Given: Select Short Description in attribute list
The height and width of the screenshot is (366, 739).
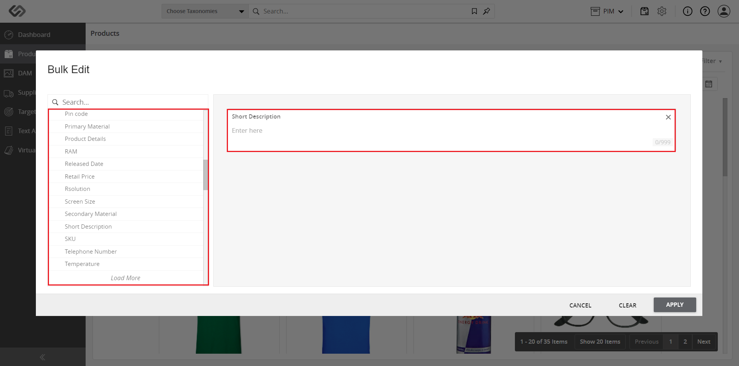Looking at the screenshot, I should pos(126,227).
